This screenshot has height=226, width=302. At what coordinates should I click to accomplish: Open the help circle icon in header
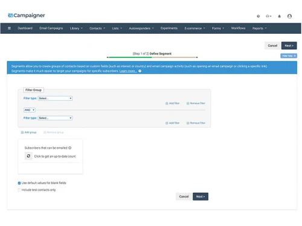click(258, 16)
